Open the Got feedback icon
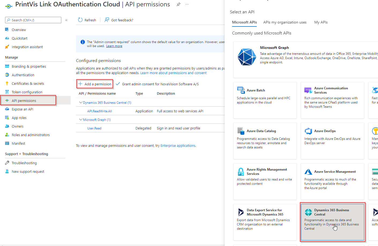Screen dimensions: 378x246 tap(107, 20)
